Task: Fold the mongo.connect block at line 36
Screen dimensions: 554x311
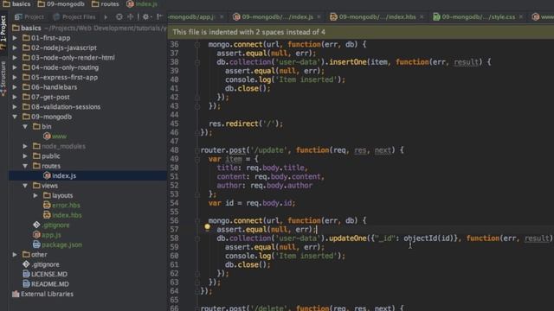Action: point(197,45)
